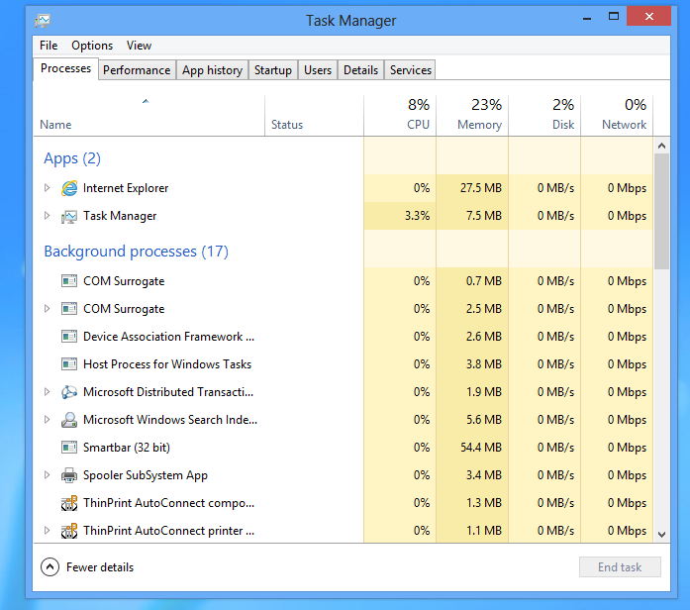Expand the 2.5 MB COM Surrogate entry

click(x=47, y=309)
